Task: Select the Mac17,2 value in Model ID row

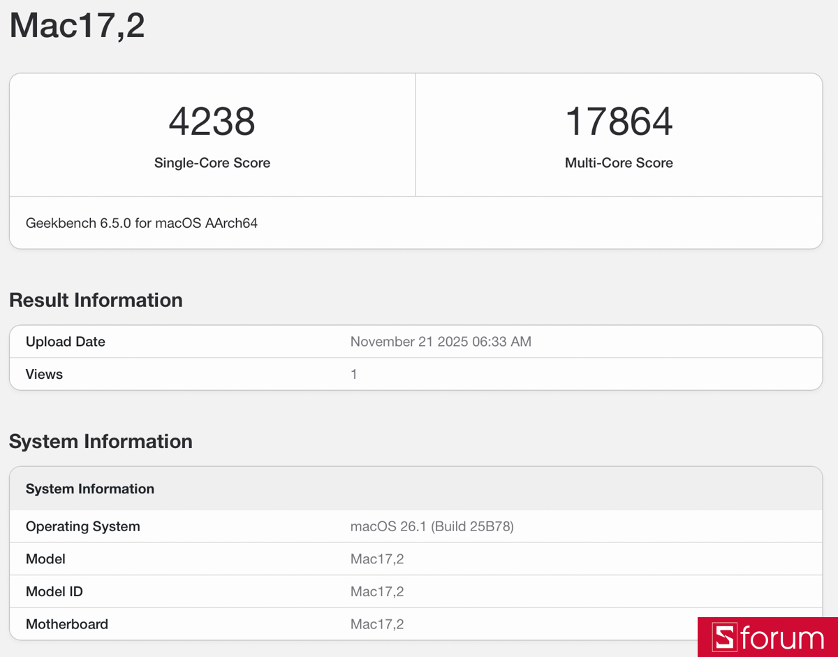Action: pos(377,591)
